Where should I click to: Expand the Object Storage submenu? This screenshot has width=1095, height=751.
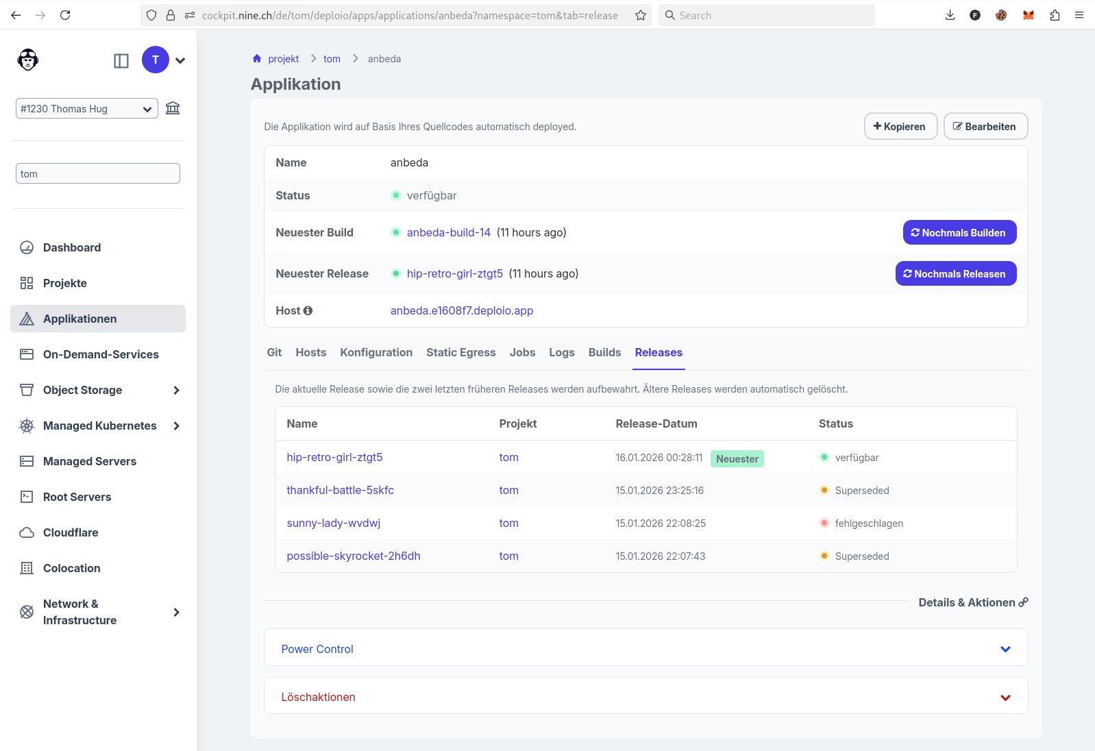pyautogui.click(x=176, y=390)
